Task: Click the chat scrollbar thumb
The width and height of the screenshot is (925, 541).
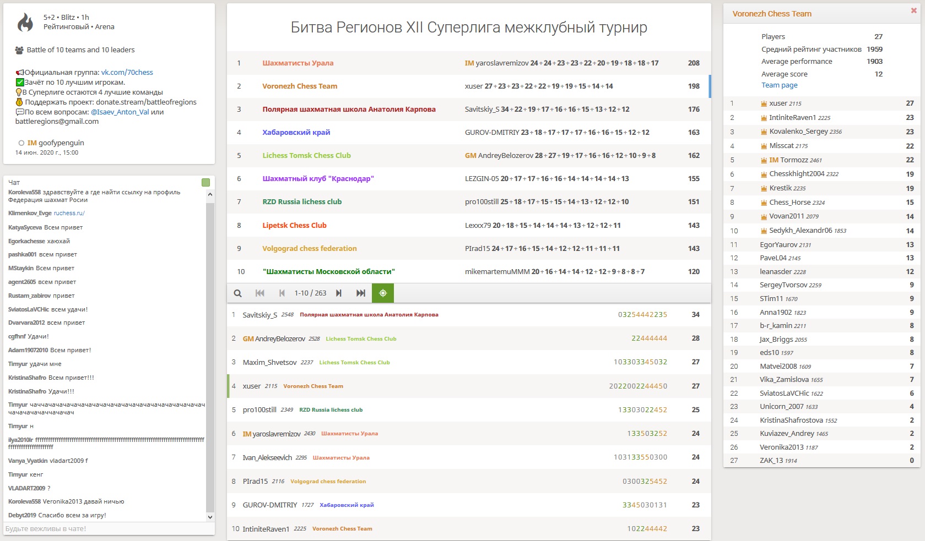Action: (x=210, y=358)
